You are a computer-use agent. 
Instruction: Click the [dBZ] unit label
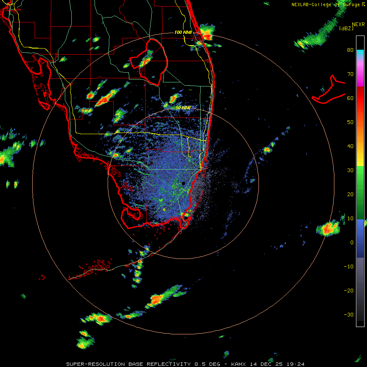pyautogui.click(x=346, y=28)
